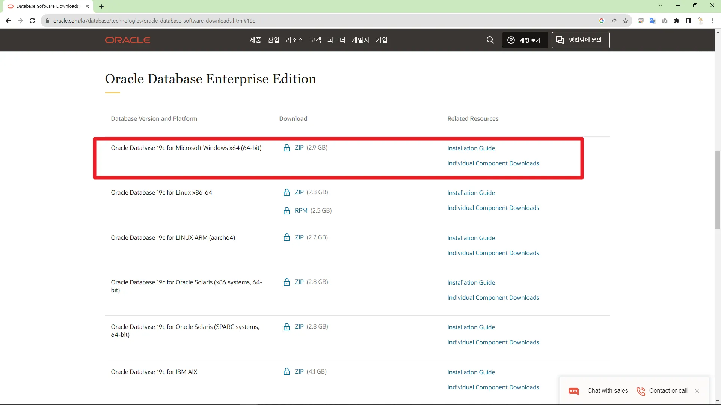
Task: Expand the tab search chevron
Action: [x=661, y=6]
